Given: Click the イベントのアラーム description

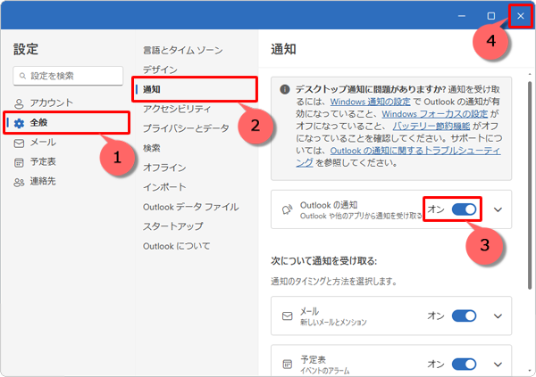Looking at the screenshot, I should click(325, 371).
